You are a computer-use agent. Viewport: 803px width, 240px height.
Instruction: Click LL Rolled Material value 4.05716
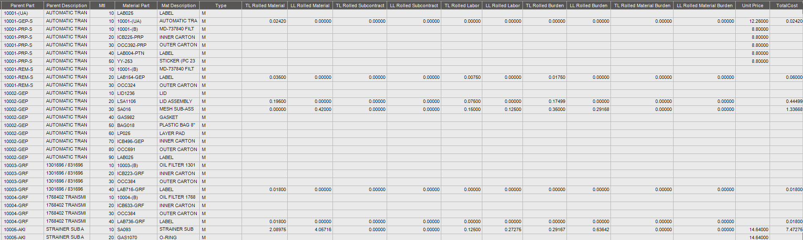[310, 229]
